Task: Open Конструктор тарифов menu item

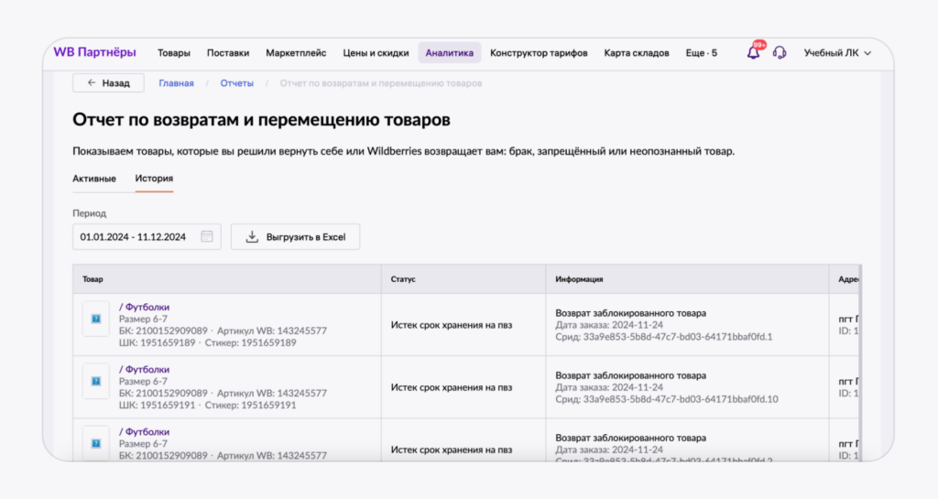Action: [539, 52]
